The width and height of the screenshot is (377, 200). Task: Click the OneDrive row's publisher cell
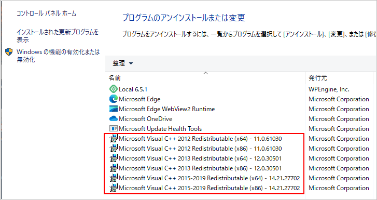click(339, 119)
